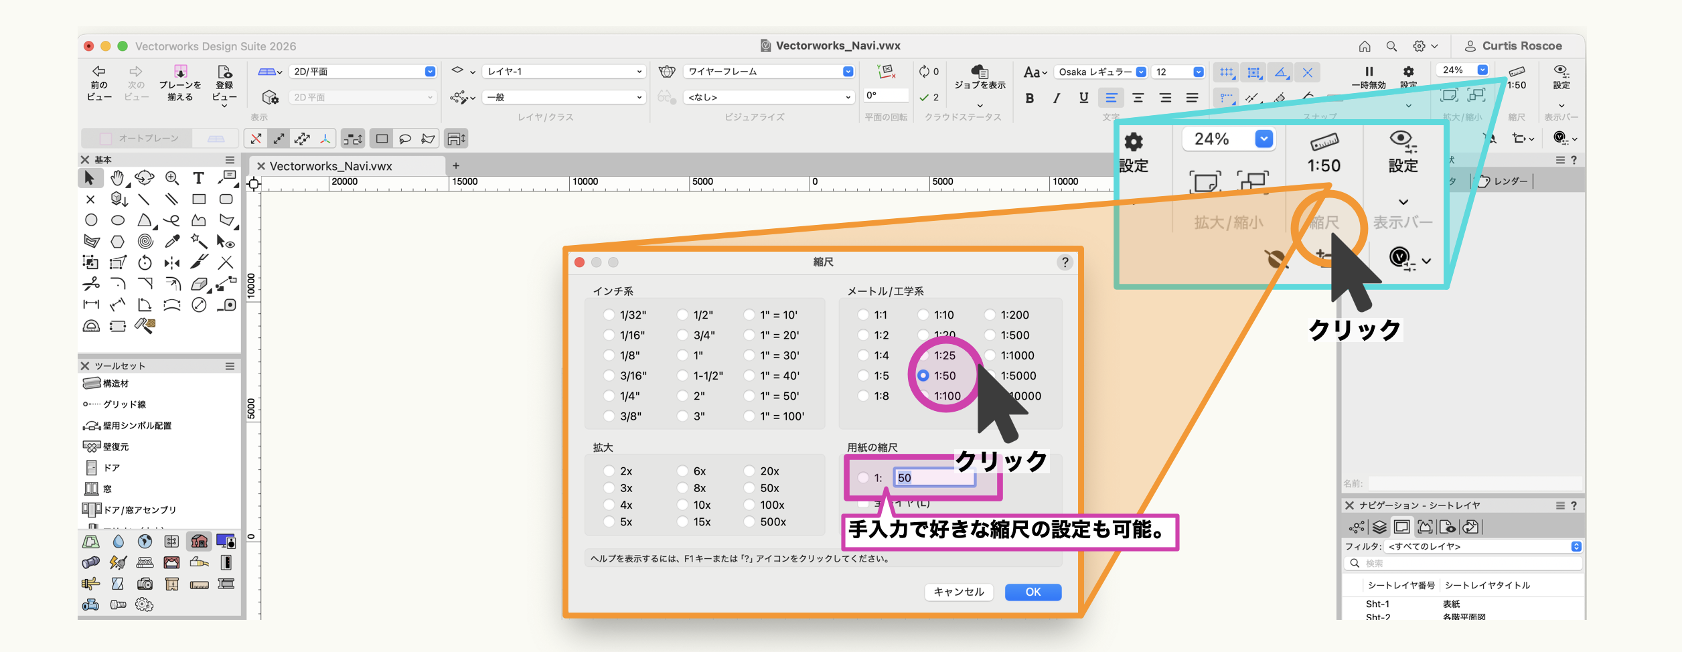Select the Pan hand tool

point(117,178)
